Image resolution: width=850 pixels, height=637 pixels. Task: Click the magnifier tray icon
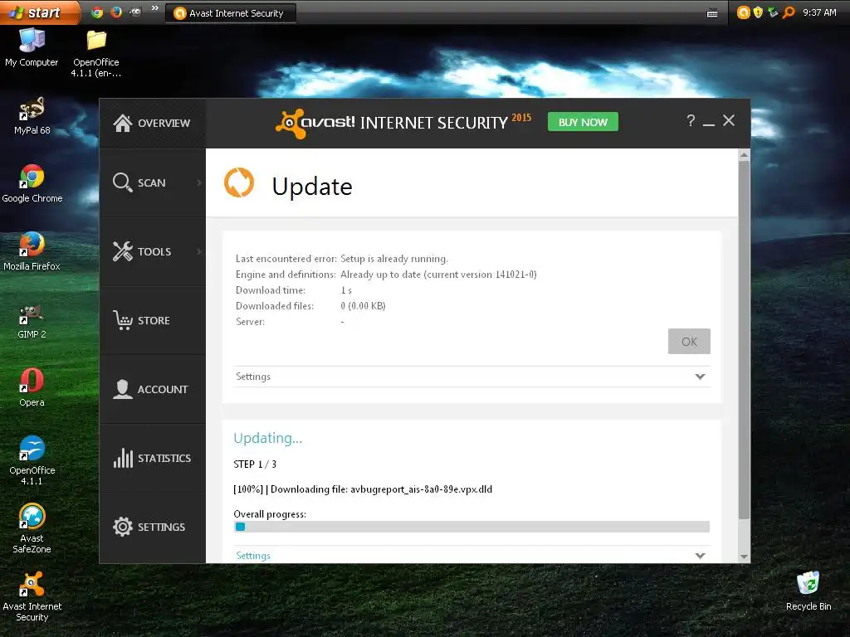pyautogui.click(x=789, y=12)
